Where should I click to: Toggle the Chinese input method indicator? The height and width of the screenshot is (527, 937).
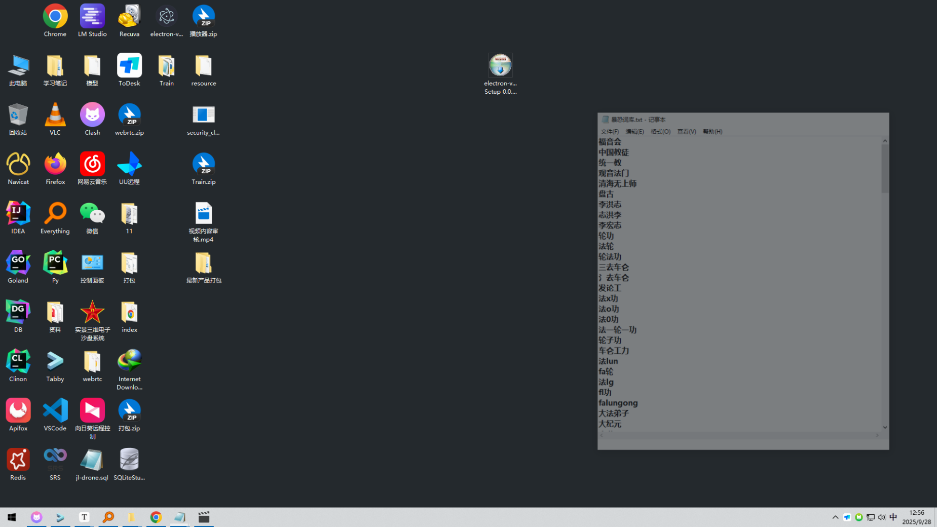tap(893, 517)
